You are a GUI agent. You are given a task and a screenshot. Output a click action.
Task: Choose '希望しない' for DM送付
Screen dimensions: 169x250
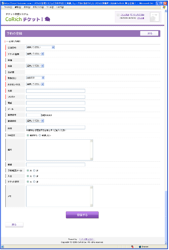point(40,135)
